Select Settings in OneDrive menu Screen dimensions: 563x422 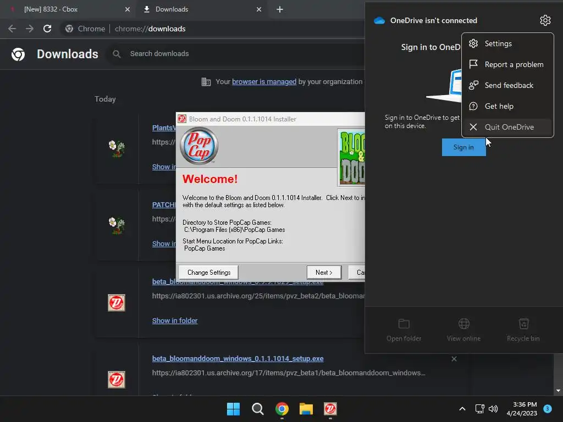(507, 43)
